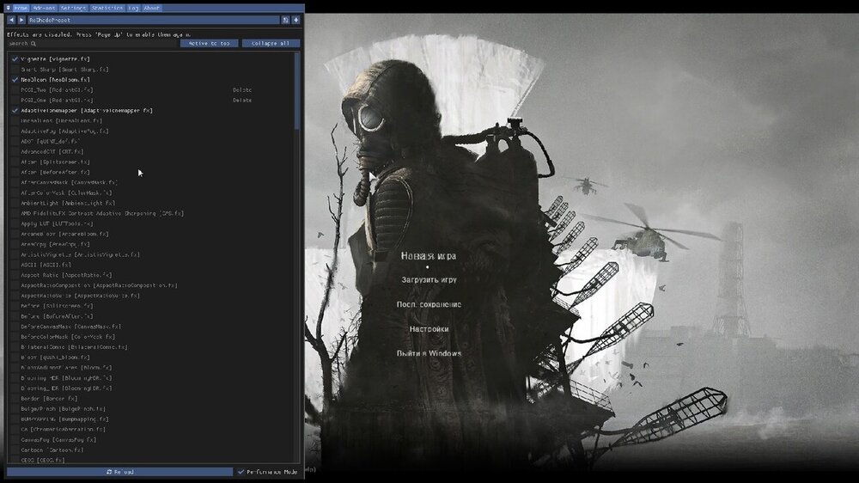The width and height of the screenshot is (859, 483).
Task: Open Настройки in the game menu
Action: pyautogui.click(x=429, y=329)
